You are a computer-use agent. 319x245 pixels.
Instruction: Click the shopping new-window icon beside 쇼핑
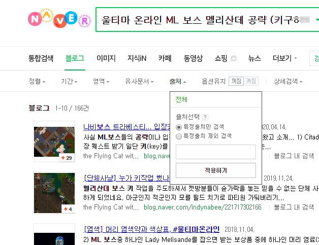[234, 58]
